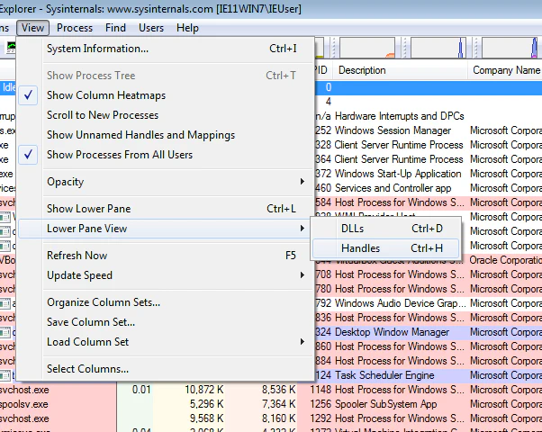Click the CPU usage mini graph
Viewport: 542px width, 432px height.
coord(367,48)
